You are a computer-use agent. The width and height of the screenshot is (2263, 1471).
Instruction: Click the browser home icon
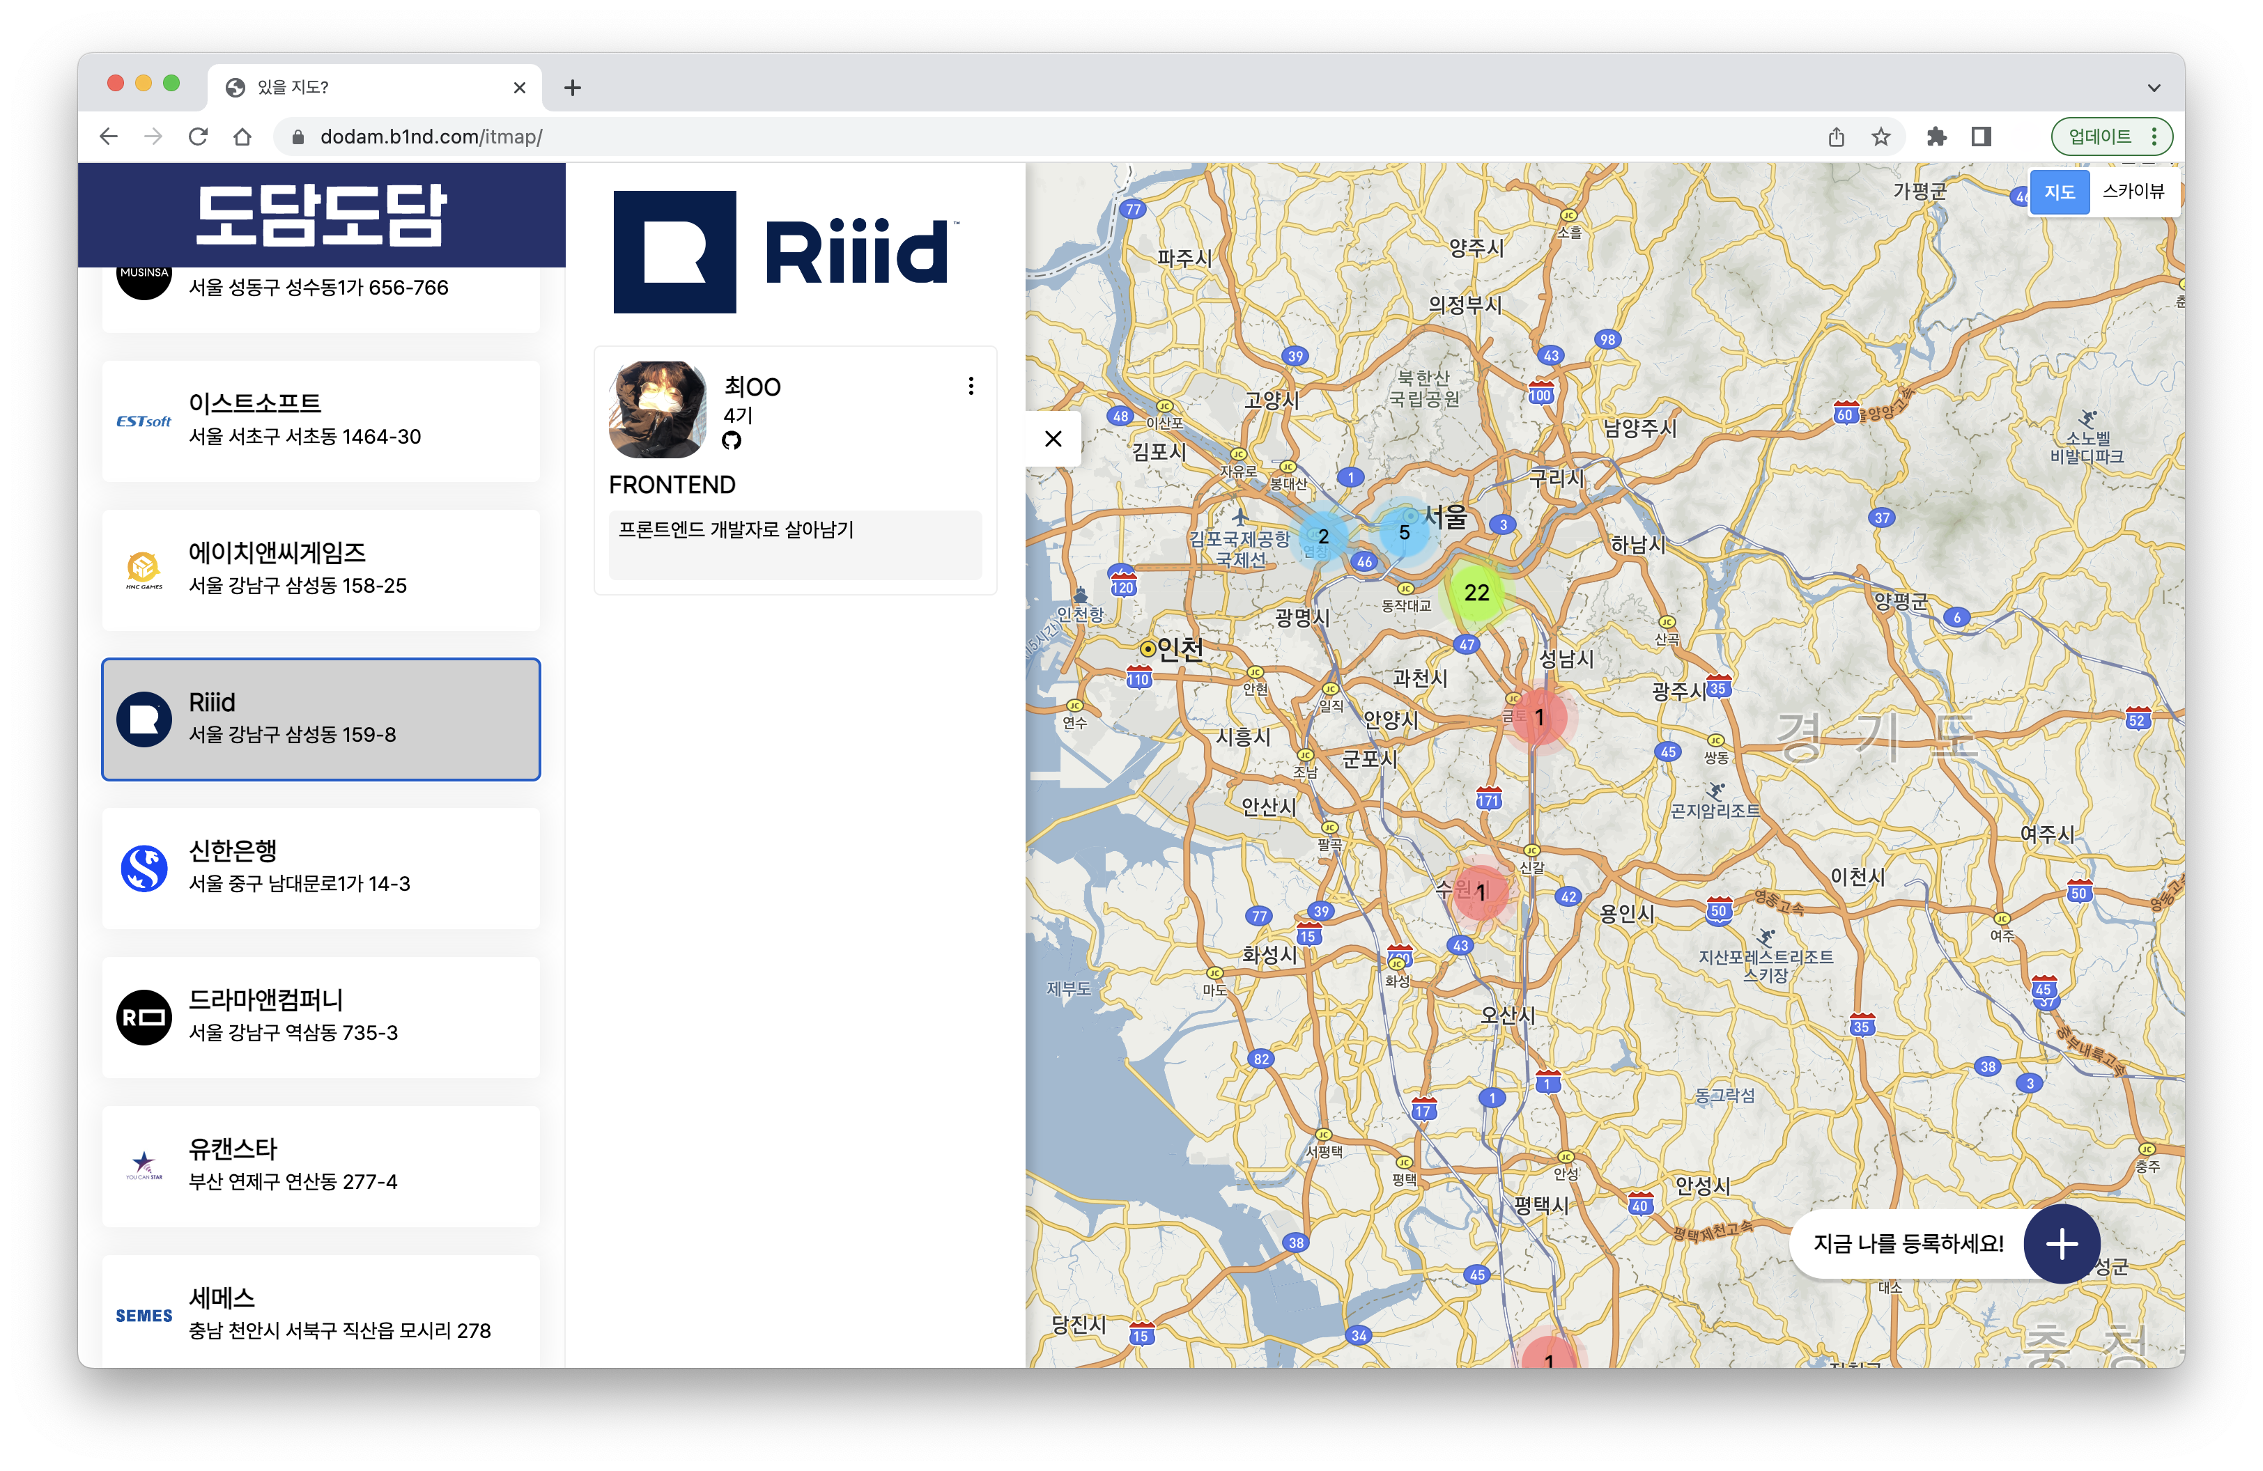[242, 137]
